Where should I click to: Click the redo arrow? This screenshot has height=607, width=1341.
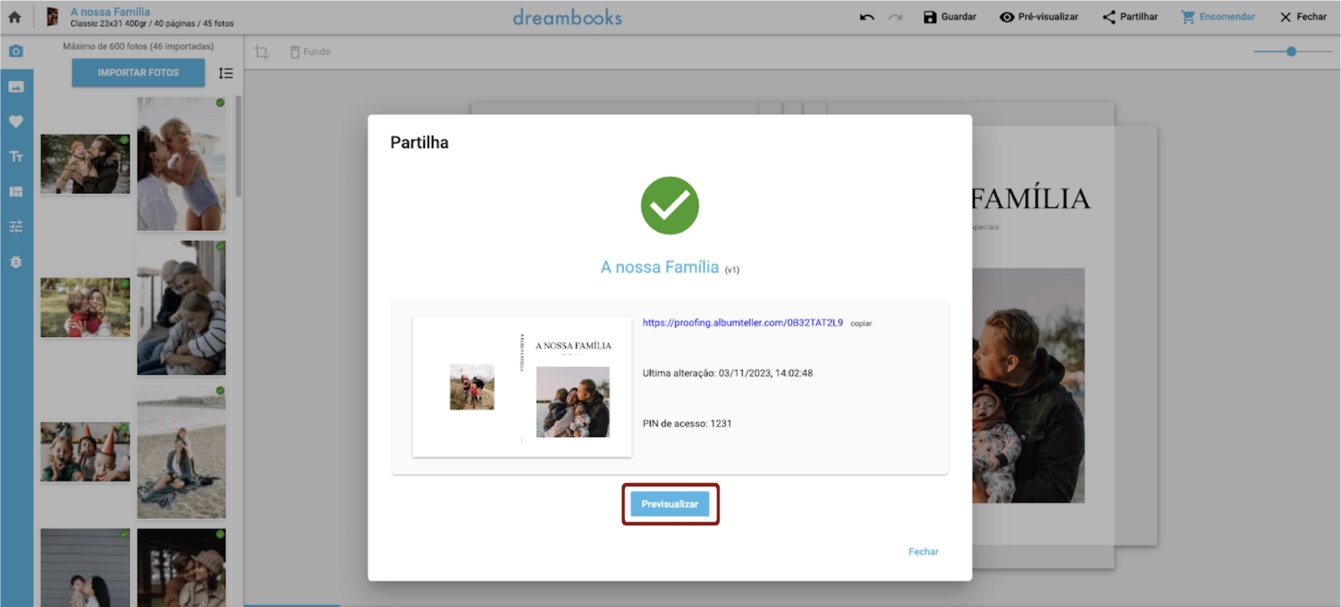[895, 17]
